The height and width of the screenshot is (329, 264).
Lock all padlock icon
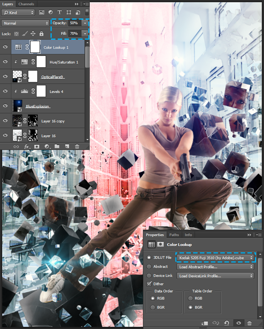[41, 34]
